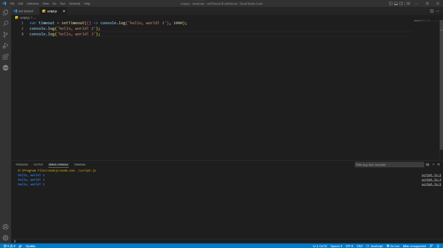Click the feedback icon in status bar
Viewport: 443px width, 248px height.
point(431,246)
